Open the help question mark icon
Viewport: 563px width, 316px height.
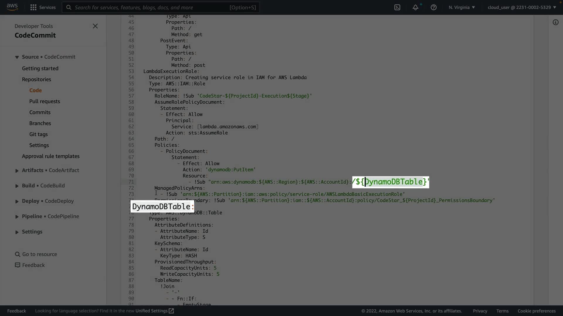(x=433, y=7)
